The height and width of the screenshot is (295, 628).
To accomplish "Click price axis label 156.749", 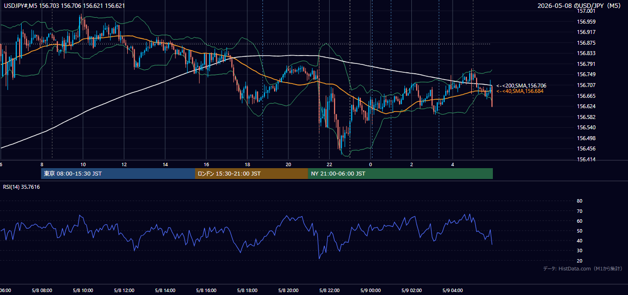I will click(587, 74).
